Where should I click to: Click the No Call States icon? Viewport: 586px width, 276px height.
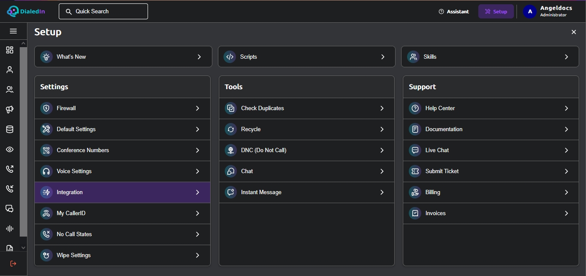click(46, 234)
